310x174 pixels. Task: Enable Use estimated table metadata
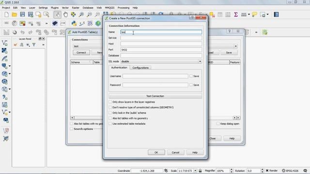click(x=110, y=124)
